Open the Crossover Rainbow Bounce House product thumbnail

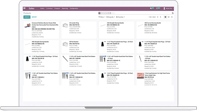coord(27,25)
